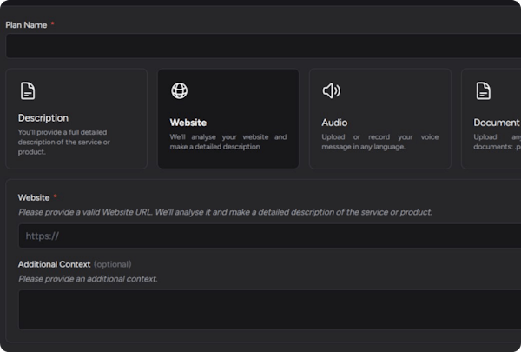Pick the Audio option title
Screen dimensions: 521x352
[x=334, y=123]
